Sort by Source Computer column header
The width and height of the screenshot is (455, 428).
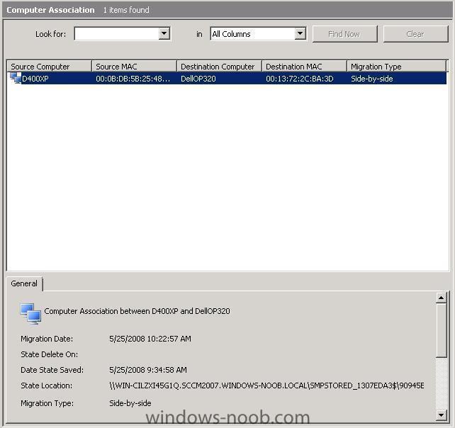(x=50, y=67)
